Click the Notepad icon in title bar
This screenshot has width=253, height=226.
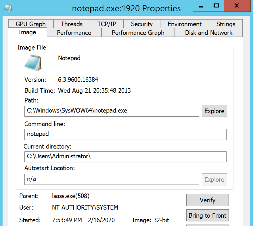[8, 8]
